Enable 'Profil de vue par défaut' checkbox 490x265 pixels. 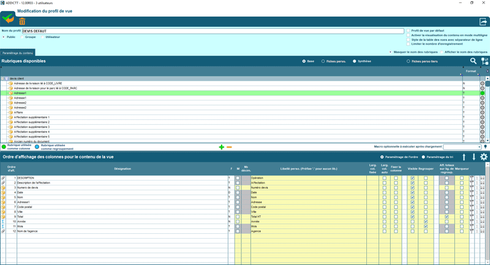coord(409,31)
